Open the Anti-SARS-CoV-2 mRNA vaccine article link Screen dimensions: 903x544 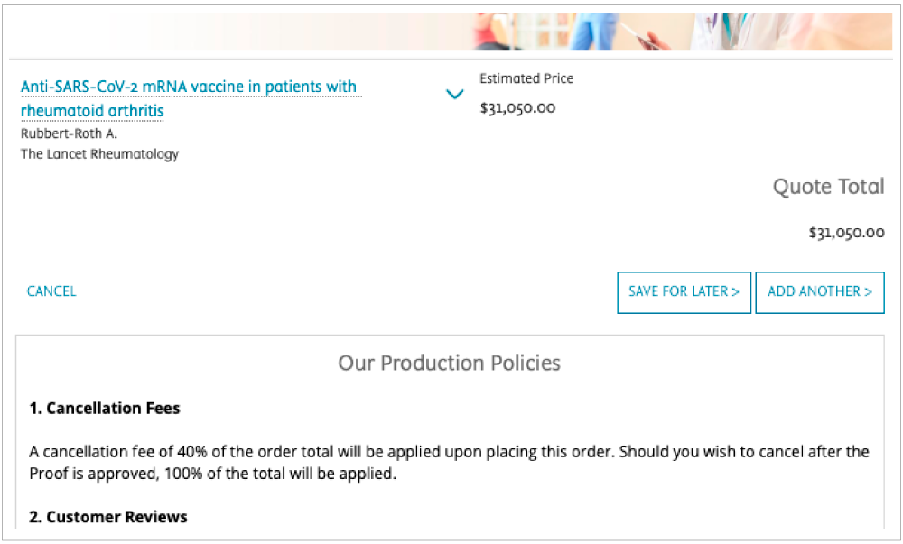(x=189, y=98)
